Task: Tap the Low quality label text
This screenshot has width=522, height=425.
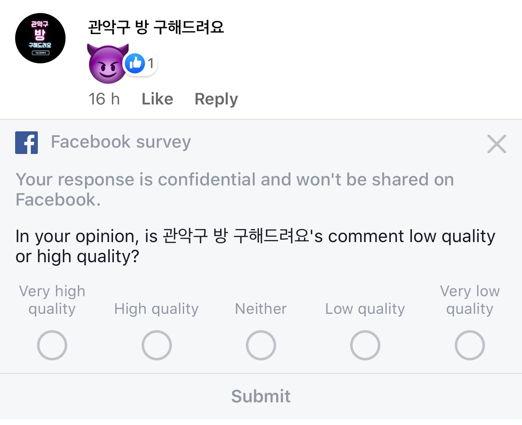Action: pos(365,309)
